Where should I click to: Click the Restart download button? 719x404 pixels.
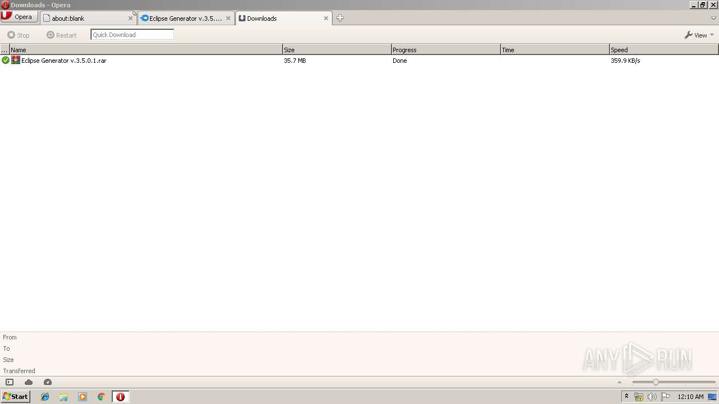click(x=62, y=35)
